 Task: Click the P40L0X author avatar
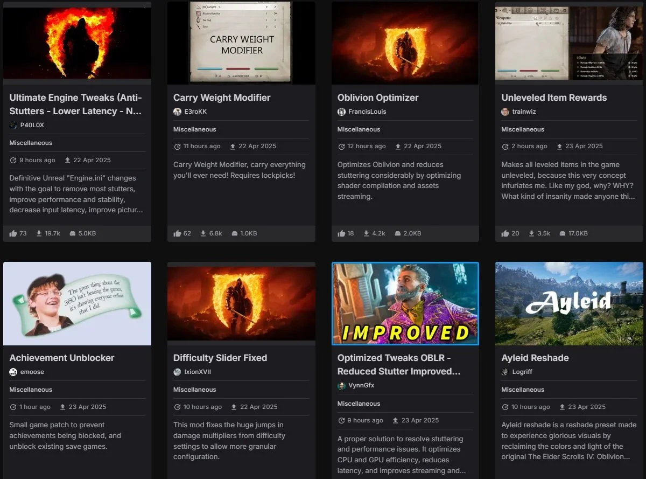pos(13,125)
